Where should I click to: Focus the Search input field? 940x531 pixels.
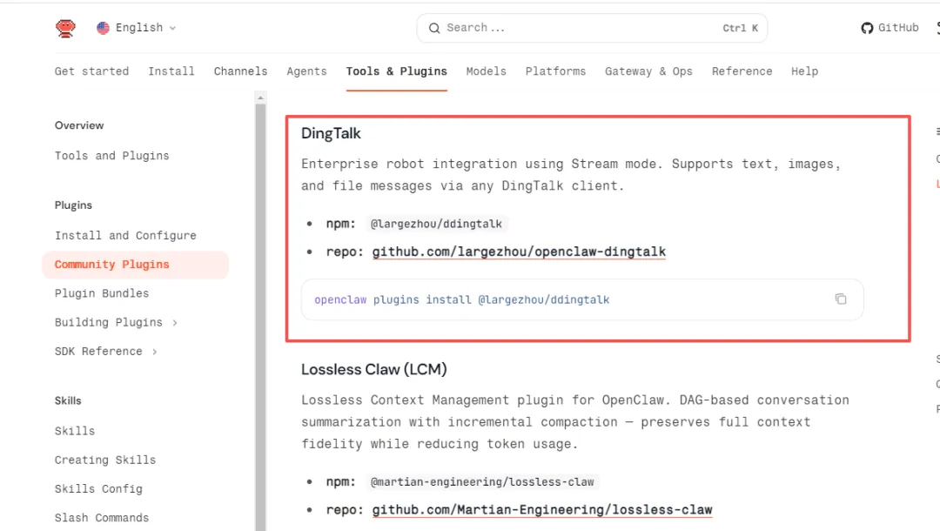pos(592,28)
